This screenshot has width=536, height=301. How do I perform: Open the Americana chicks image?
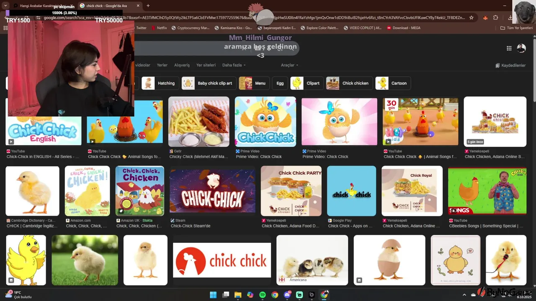click(312, 260)
